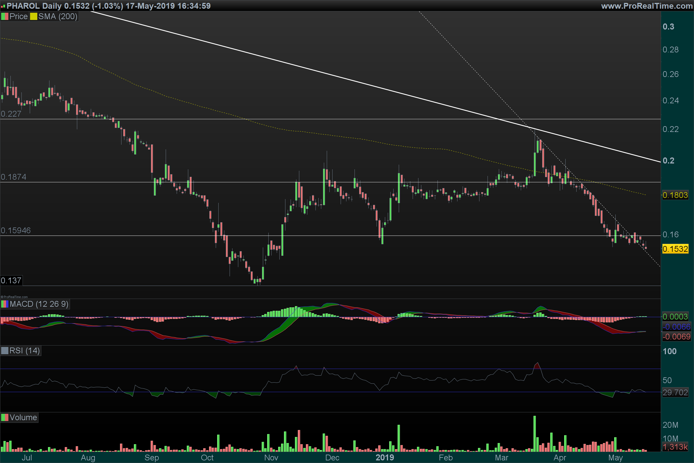Click the 0.1874 resistance level label
The height and width of the screenshot is (463, 694).
(x=13, y=177)
